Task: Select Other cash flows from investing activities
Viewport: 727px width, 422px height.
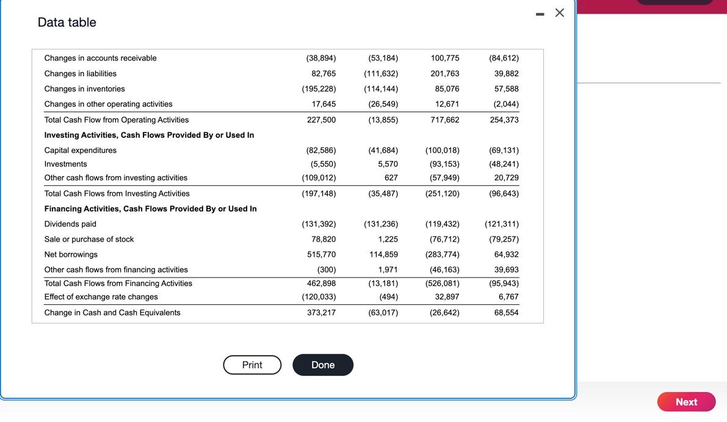Action: 115,177
